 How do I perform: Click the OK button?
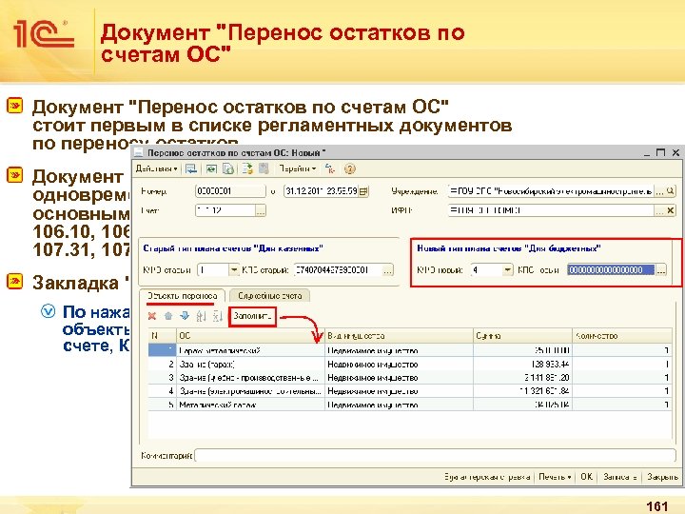coord(586,477)
